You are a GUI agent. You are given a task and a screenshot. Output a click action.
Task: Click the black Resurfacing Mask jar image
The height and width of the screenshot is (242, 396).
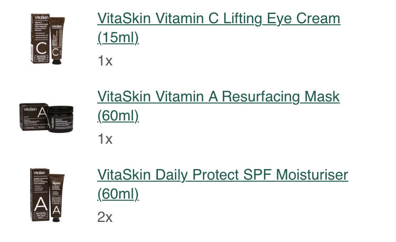tap(61, 119)
